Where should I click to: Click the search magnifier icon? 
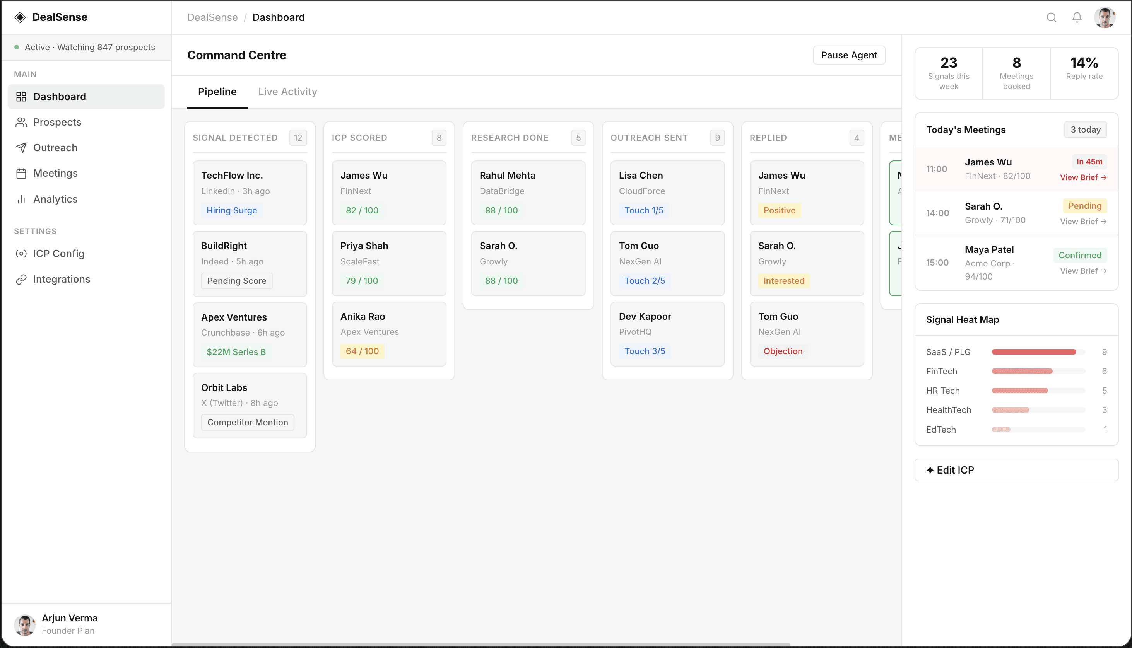pos(1051,17)
